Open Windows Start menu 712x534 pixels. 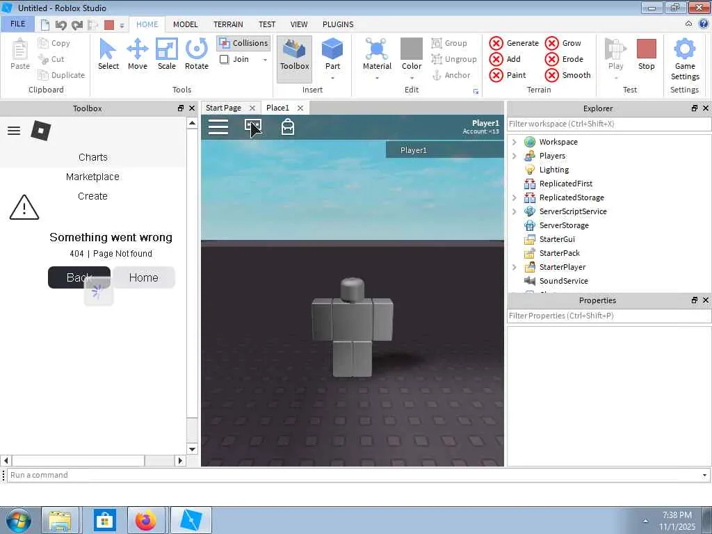[18, 520]
